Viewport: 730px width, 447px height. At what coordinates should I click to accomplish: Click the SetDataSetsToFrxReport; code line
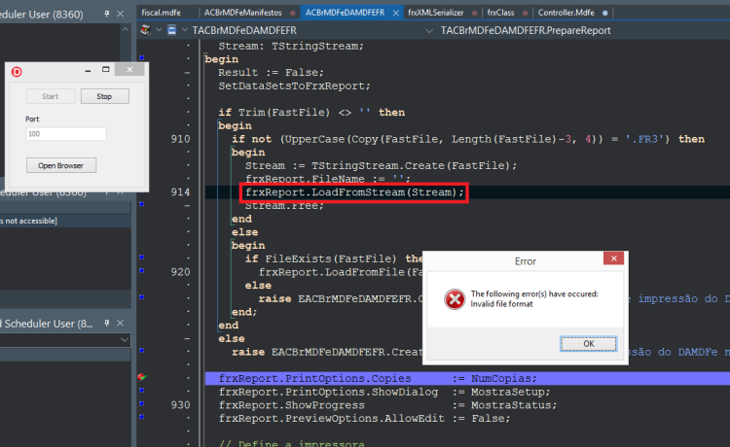[295, 86]
